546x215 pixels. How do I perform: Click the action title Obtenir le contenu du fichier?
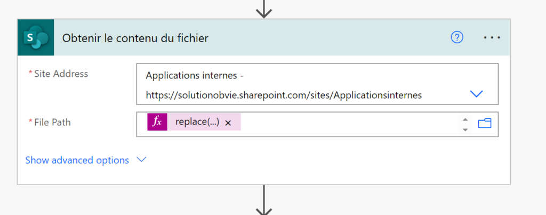(135, 38)
